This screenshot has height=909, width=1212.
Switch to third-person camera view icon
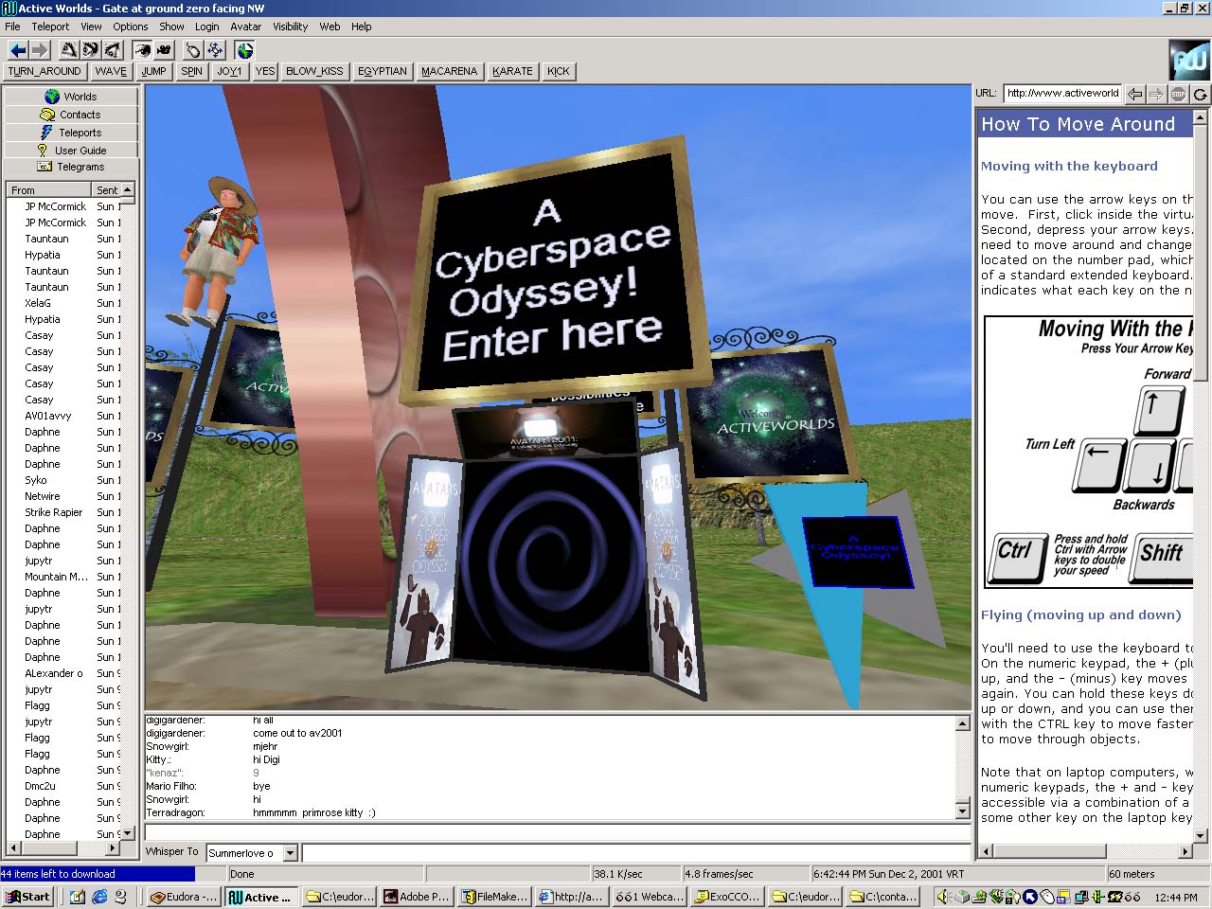coord(164,50)
